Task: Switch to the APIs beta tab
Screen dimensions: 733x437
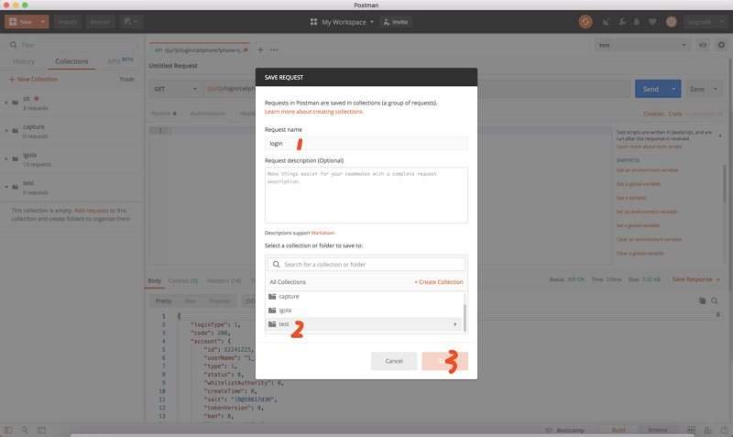Action: tap(120, 60)
